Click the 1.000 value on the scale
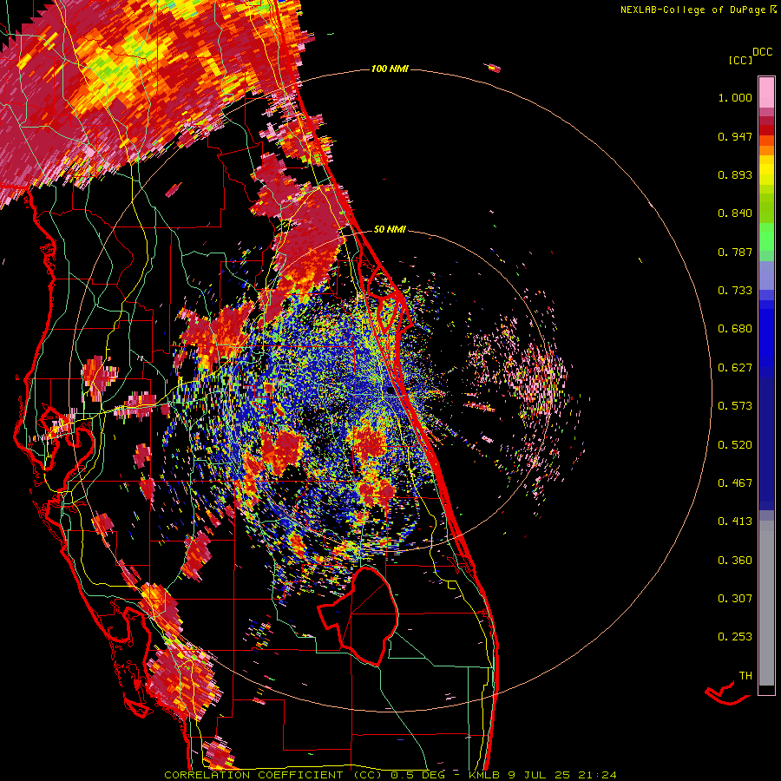Screen dimensions: 781x781 (x=735, y=97)
